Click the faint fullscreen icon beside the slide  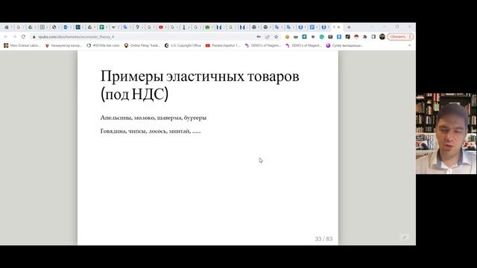click(x=405, y=237)
